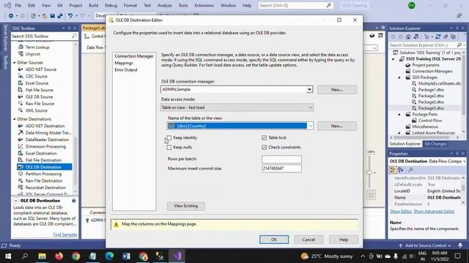Collapse the Linked Azure Resources node

pos(399,133)
